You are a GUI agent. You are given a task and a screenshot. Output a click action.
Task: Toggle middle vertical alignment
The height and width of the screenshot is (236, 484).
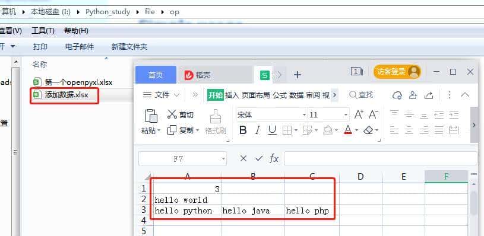click(x=409, y=114)
